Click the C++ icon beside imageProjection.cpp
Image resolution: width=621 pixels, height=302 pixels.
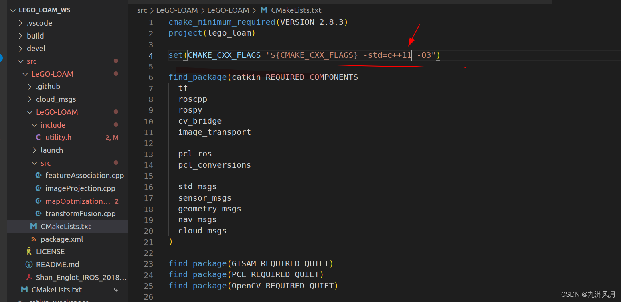coord(38,188)
